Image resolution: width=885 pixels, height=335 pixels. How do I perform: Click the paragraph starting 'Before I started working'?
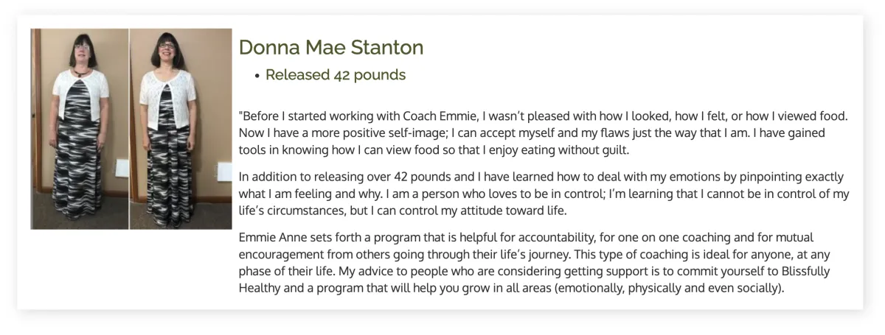(x=544, y=133)
